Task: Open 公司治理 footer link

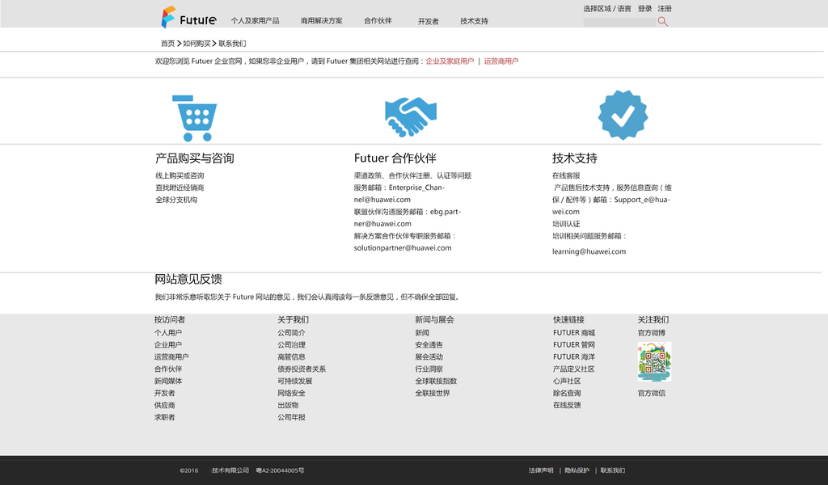Action: (x=291, y=344)
